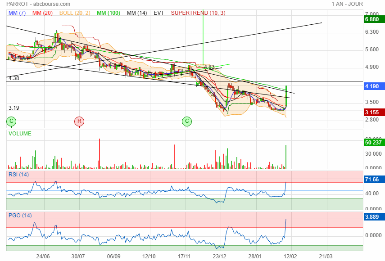Click the MM (100) green legend label
The width and height of the screenshot is (385, 261).
click(x=109, y=13)
